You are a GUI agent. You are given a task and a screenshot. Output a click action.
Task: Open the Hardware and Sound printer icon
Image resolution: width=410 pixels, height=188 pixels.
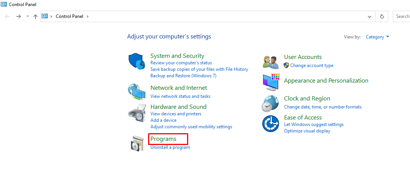137,113
